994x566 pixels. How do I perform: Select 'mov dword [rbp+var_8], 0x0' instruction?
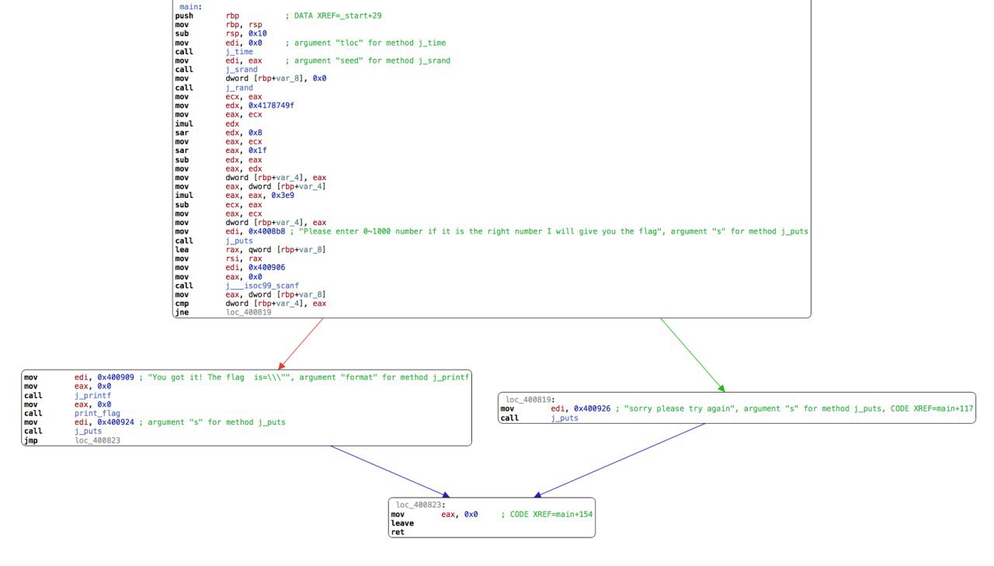click(251, 78)
